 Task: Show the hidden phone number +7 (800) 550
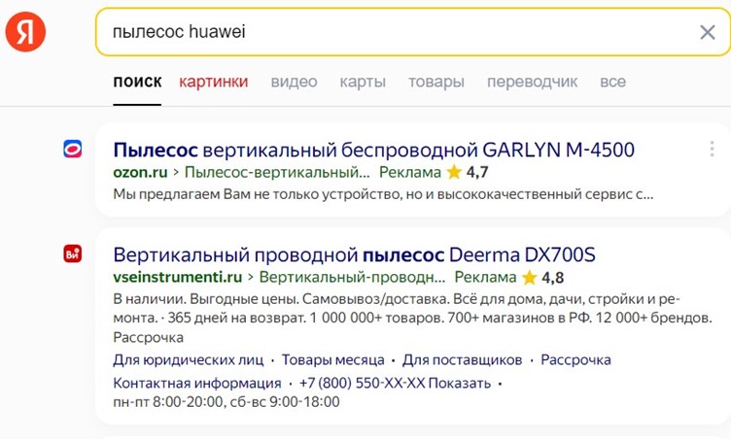pos(395,383)
